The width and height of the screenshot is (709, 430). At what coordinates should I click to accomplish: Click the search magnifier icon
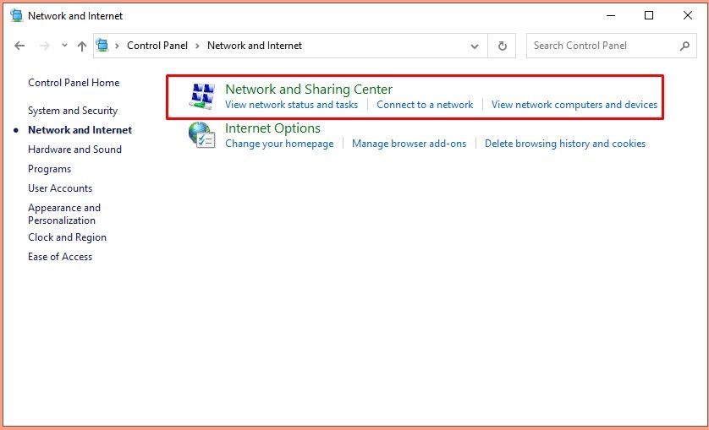coord(685,46)
